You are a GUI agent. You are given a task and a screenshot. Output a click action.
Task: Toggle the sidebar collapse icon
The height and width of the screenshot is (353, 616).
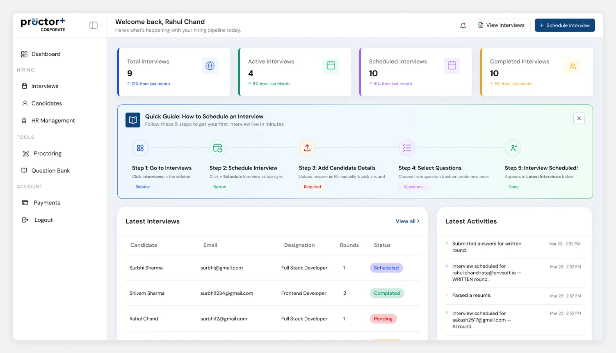94,25
